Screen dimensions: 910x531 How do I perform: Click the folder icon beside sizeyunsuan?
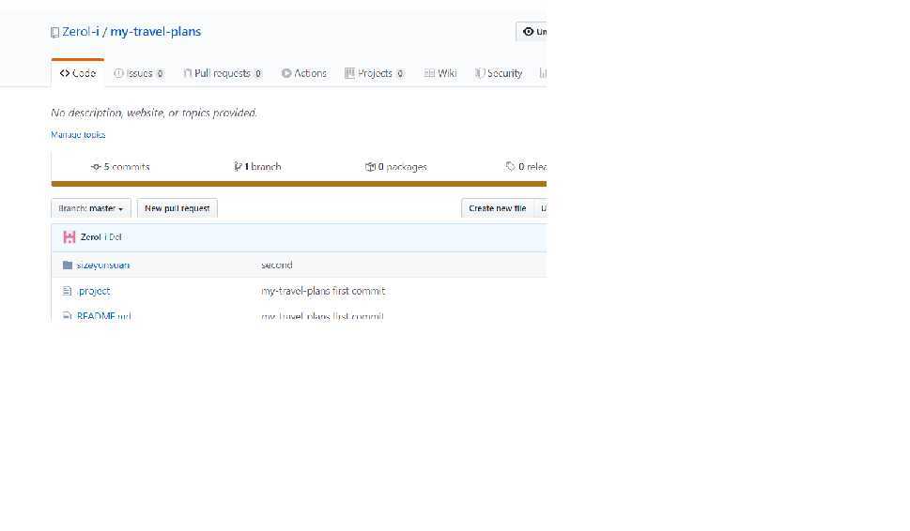click(68, 265)
